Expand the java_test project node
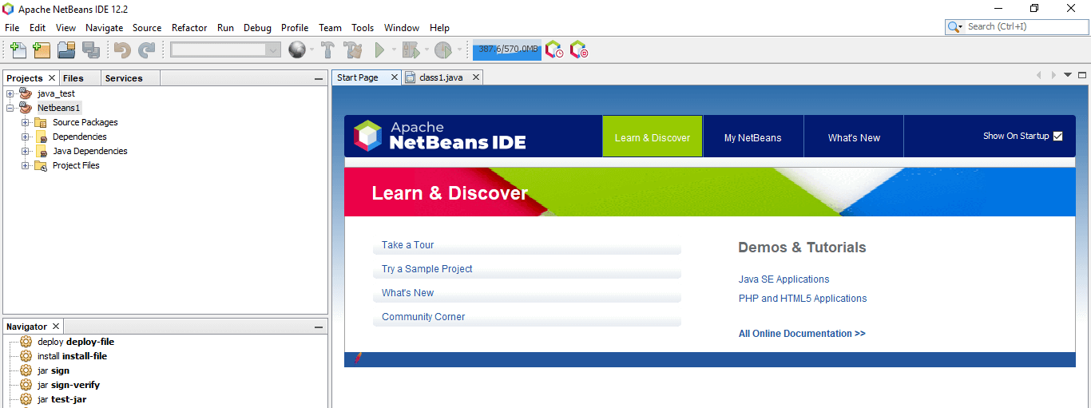Screen dimensions: 1091x408 point(10,93)
